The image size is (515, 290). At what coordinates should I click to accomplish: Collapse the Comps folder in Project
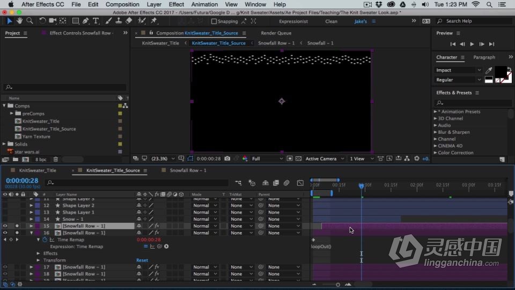(x=4, y=106)
